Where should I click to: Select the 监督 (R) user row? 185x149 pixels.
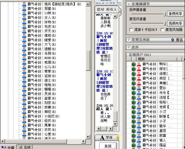coord(42,98)
